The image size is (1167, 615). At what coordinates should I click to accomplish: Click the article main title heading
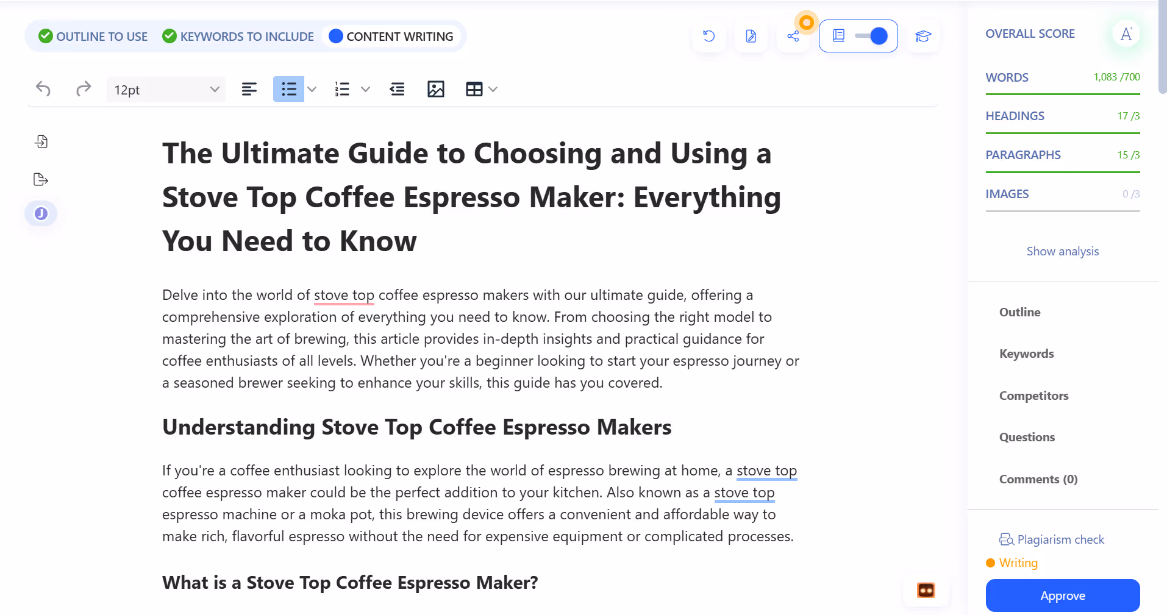pos(472,197)
